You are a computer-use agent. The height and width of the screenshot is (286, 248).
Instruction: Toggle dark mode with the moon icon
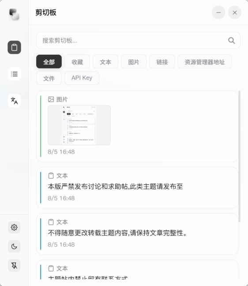point(14,246)
